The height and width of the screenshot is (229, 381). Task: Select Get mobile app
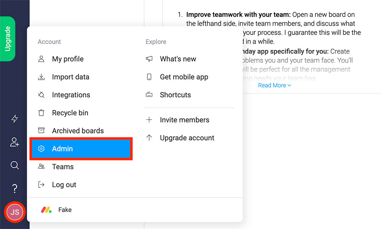pyautogui.click(x=184, y=77)
